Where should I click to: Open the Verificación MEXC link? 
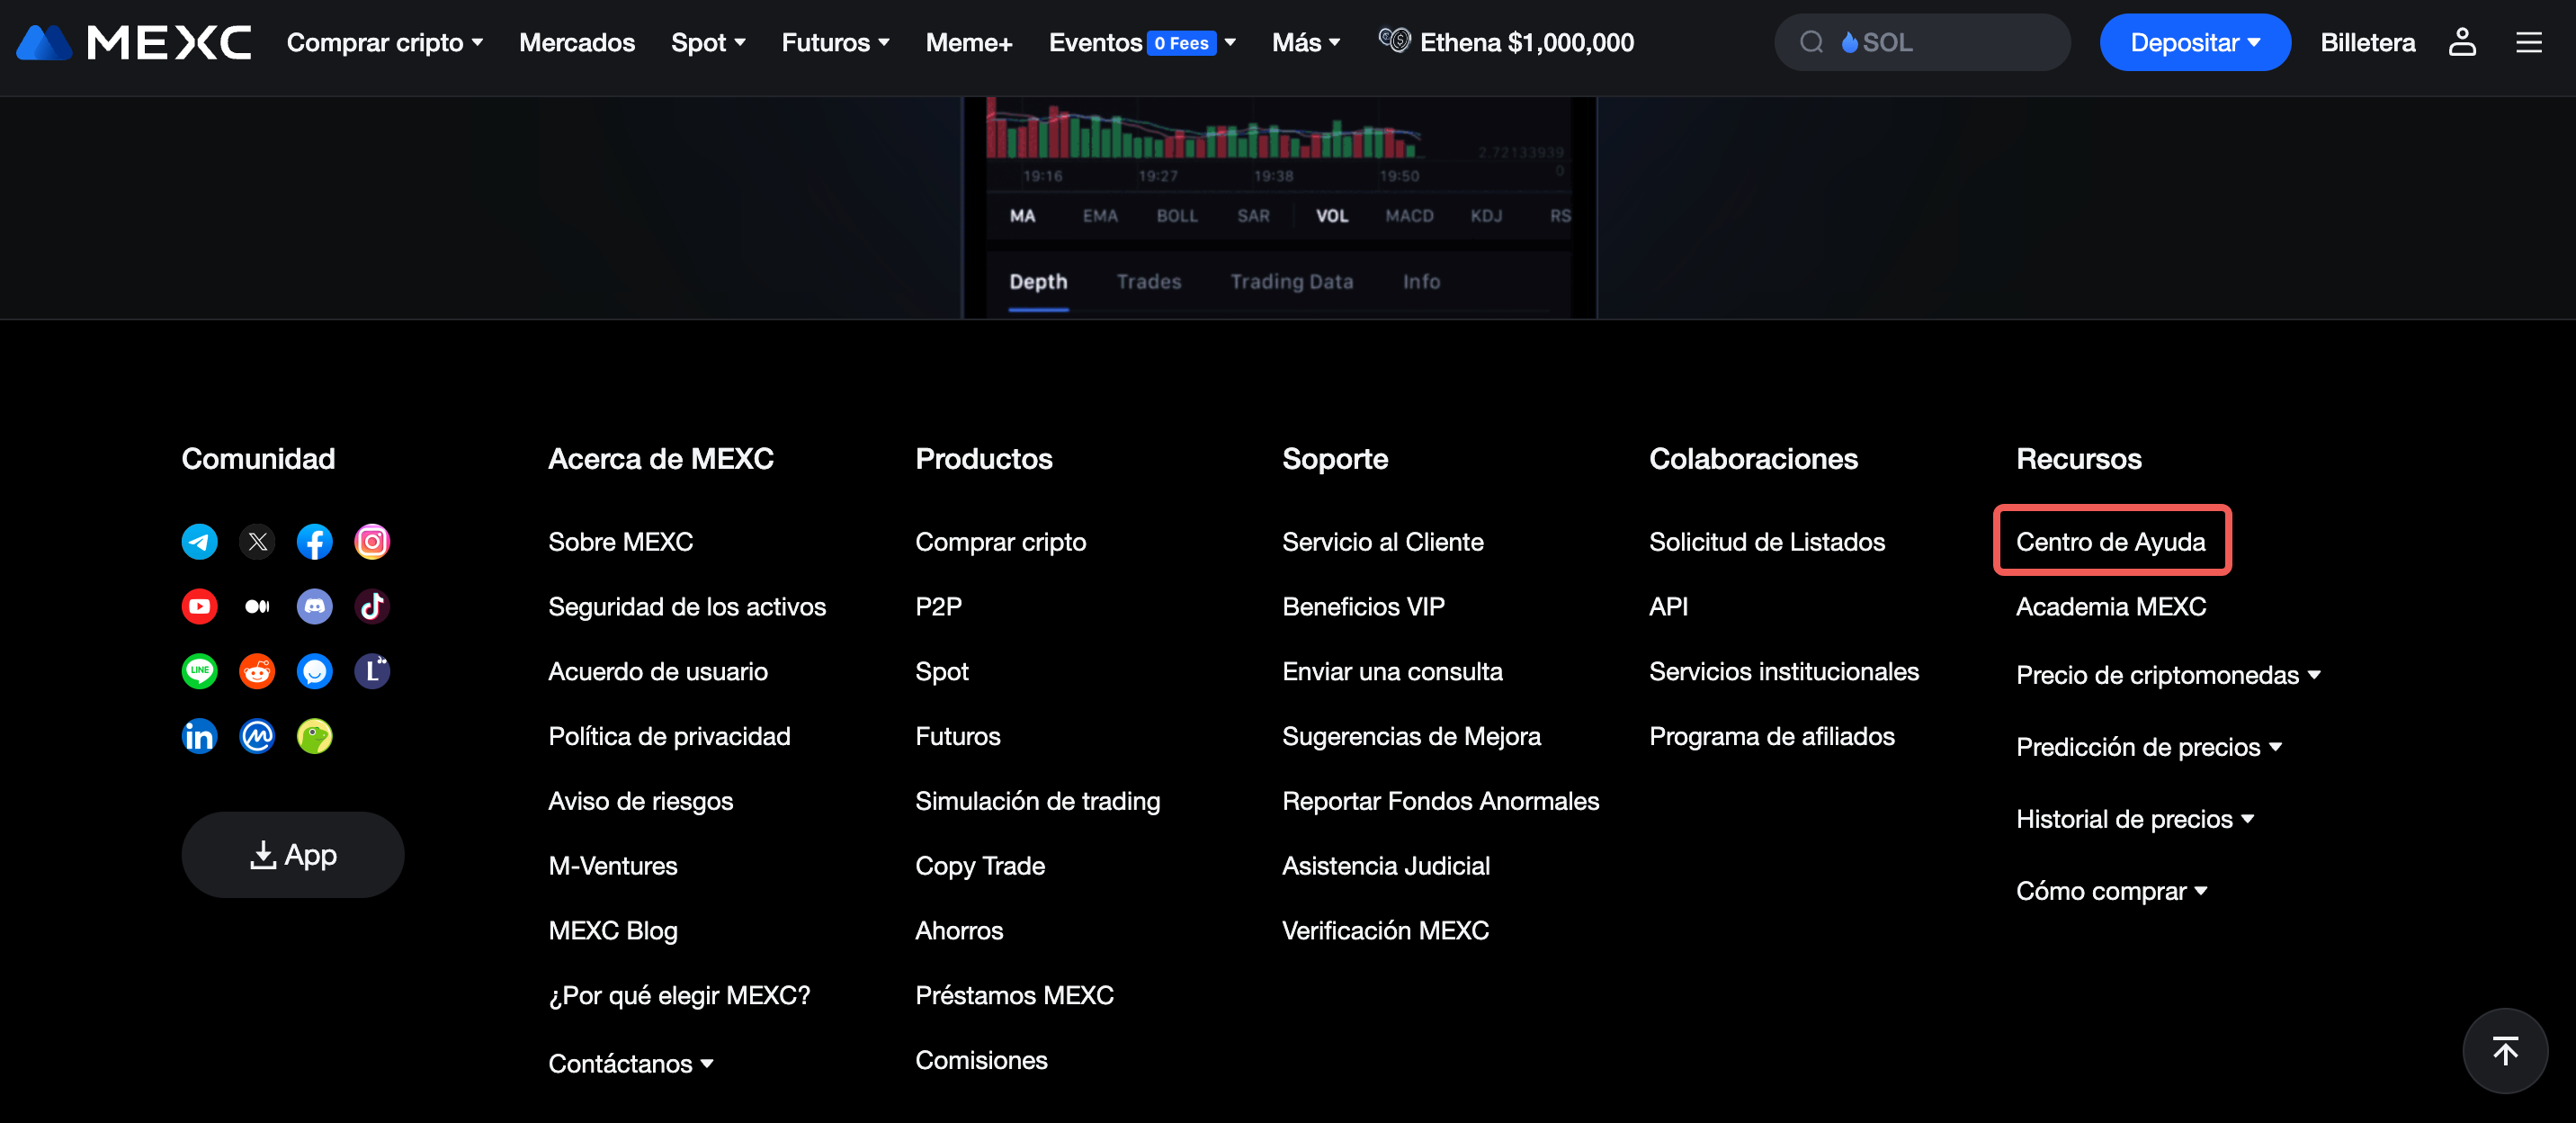click(1385, 931)
